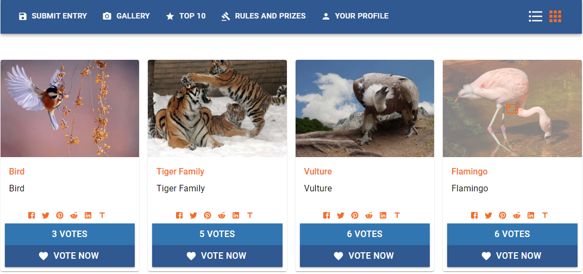Switch to list view layout icon

(x=535, y=16)
